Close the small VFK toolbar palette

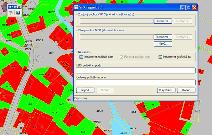(x=19, y=7)
